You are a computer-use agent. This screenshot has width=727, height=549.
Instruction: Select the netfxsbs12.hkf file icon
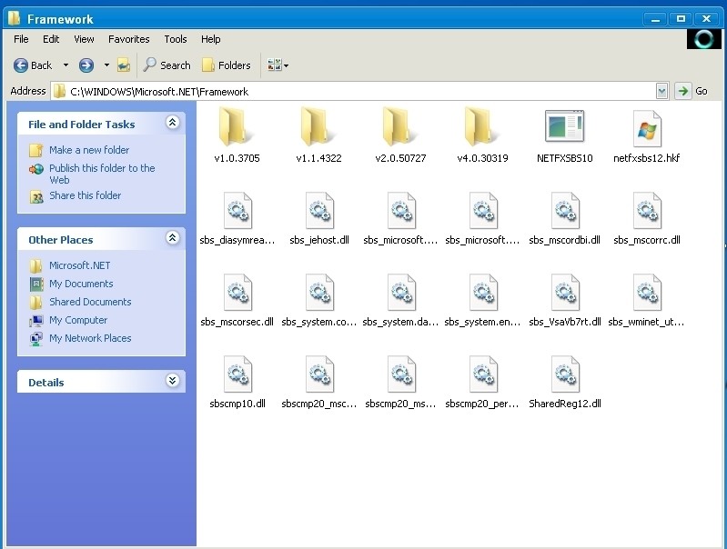click(646, 128)
